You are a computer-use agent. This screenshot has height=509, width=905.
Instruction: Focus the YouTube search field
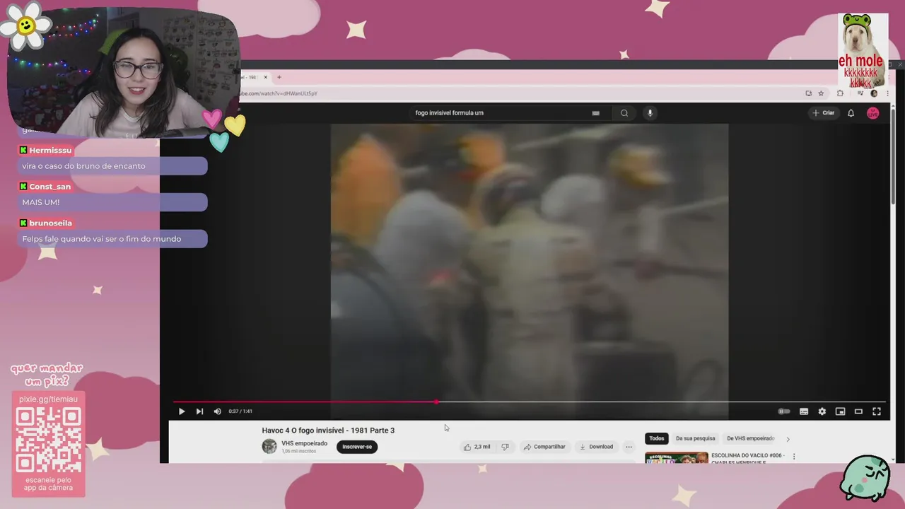point(502,113)
